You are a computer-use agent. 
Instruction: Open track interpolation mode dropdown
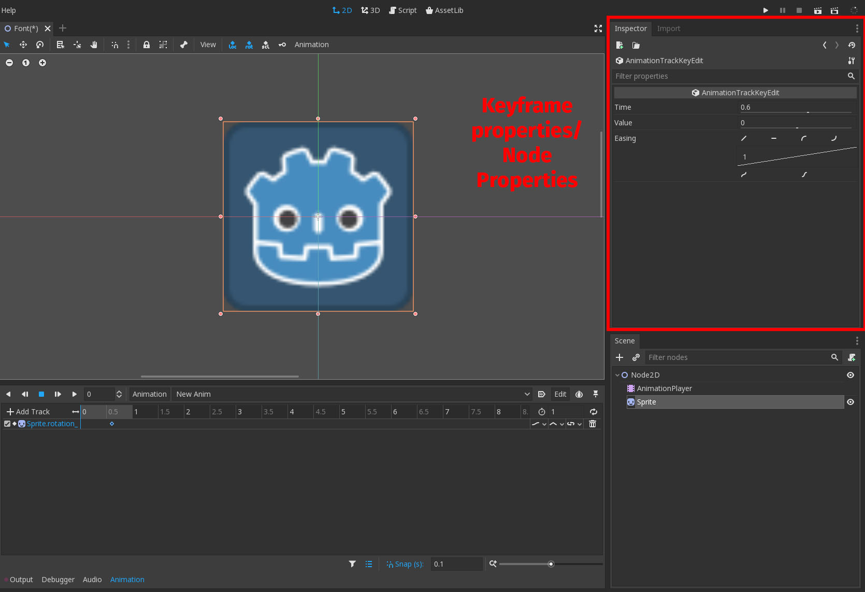(557, 424)
